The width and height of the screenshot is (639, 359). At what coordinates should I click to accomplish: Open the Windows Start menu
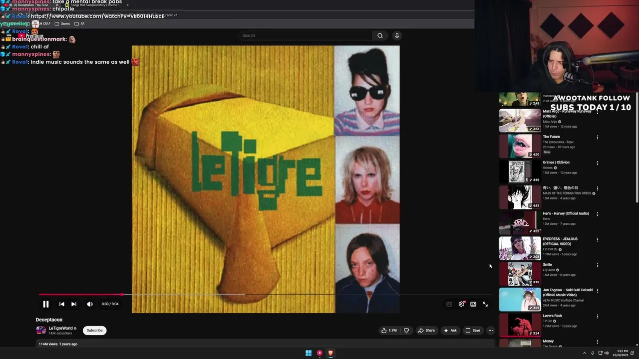point(309,353)
